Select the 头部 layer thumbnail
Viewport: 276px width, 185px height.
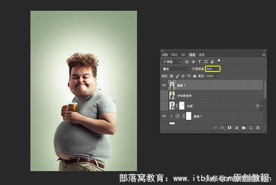[x=172, y=106]
